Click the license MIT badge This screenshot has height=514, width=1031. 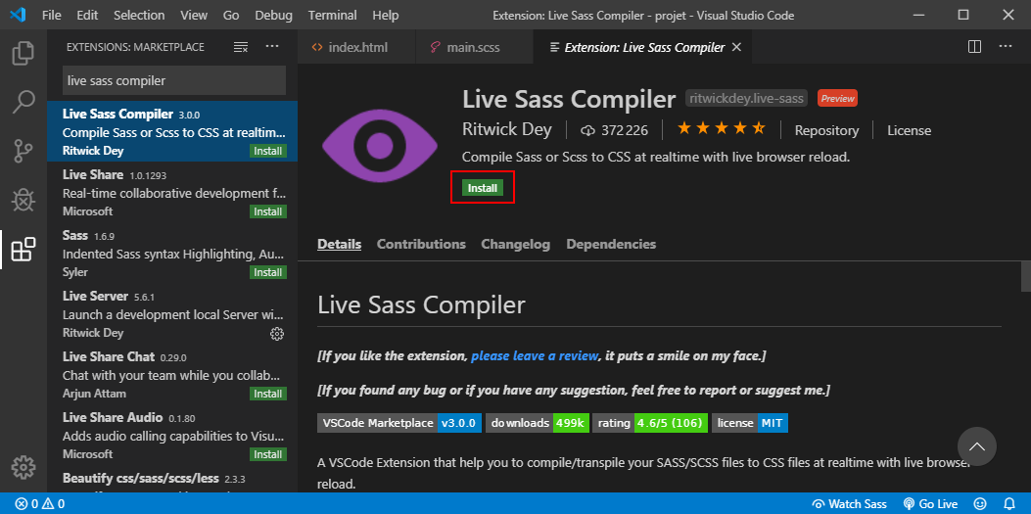pyautogui.click(x=750, y=423)
